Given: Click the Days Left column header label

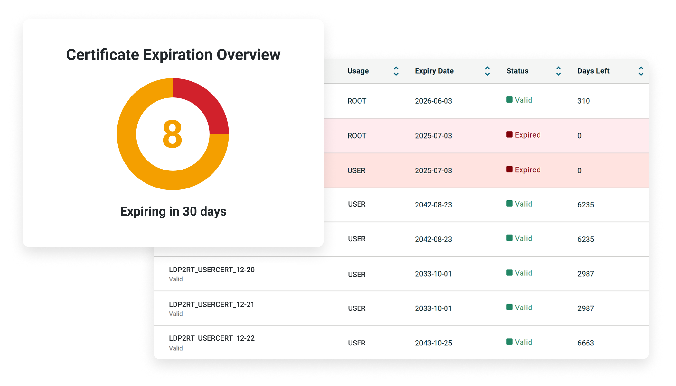Looking at the screenshot, I should coord(593,71).
